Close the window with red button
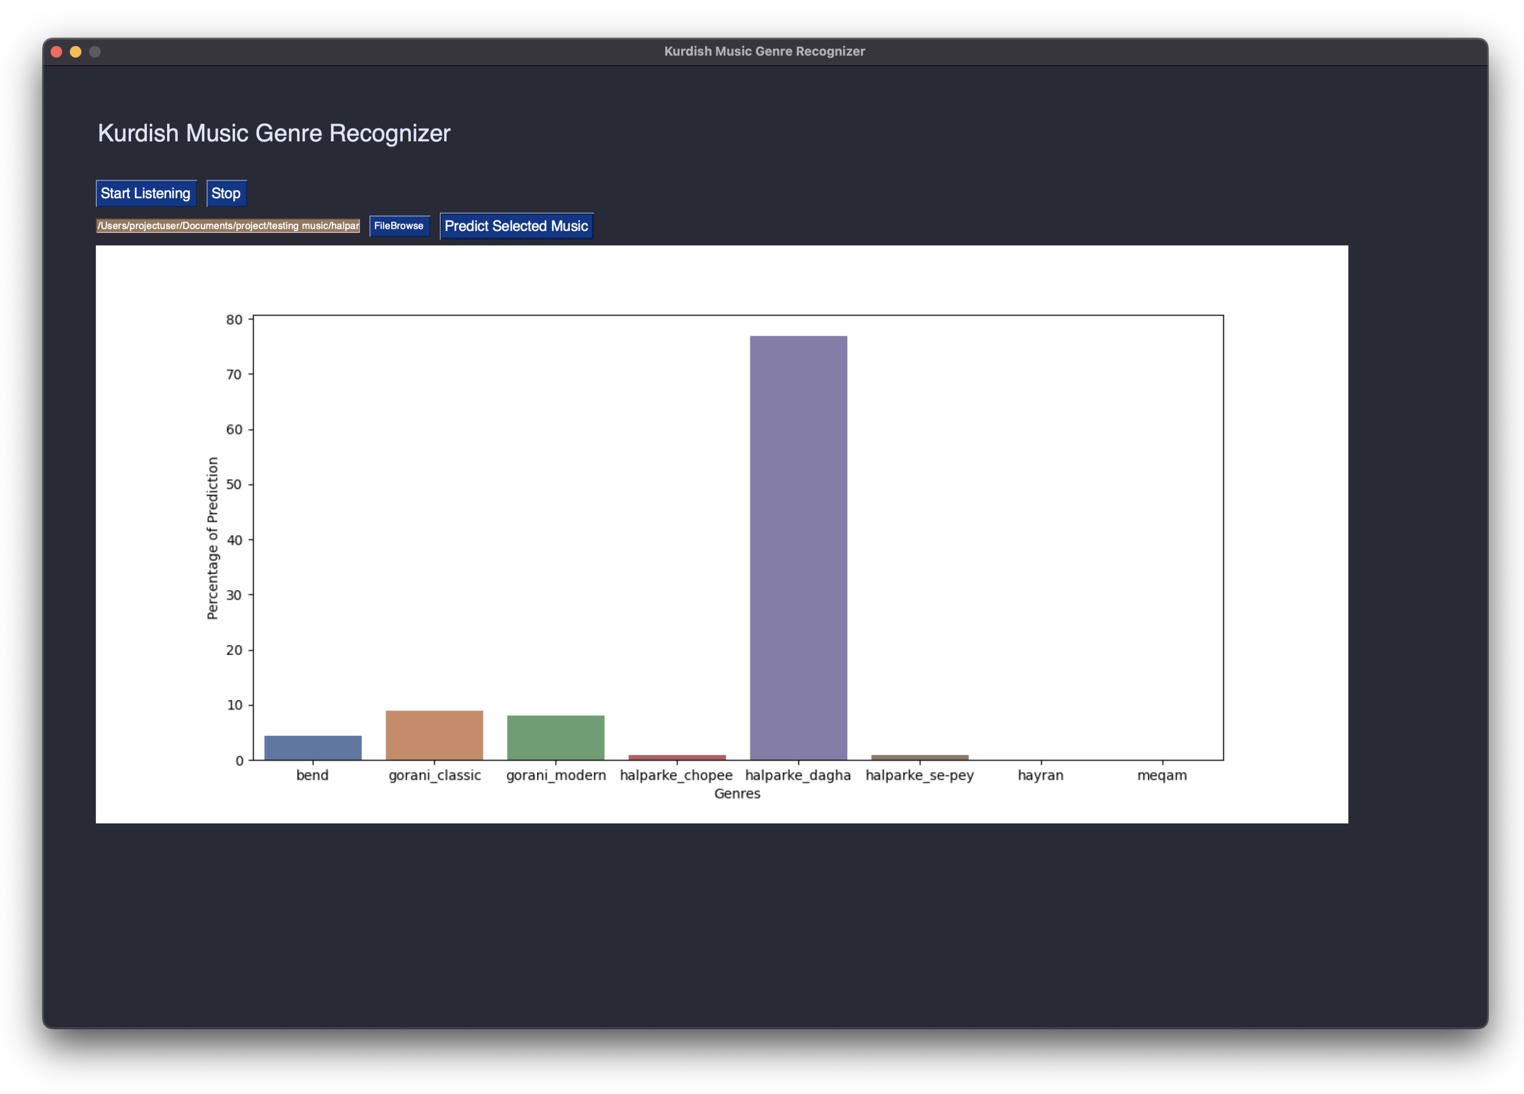The width and height of the screenshot is (1524, 1094). click(56, 52)
